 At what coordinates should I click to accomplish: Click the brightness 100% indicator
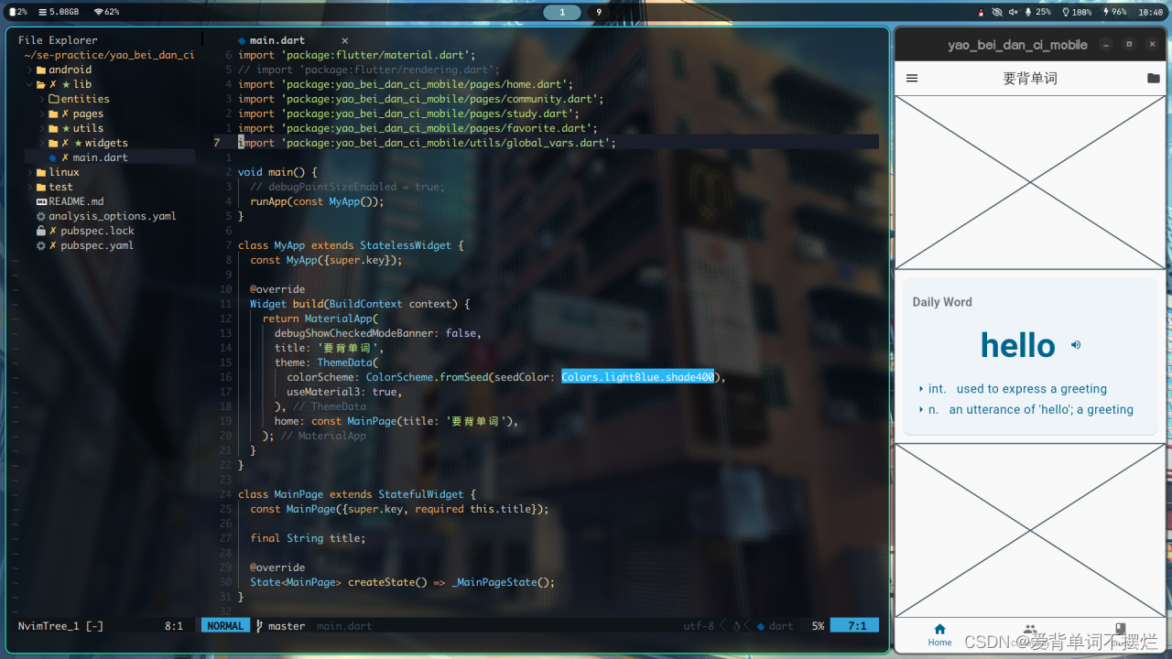click(1076, 12)
